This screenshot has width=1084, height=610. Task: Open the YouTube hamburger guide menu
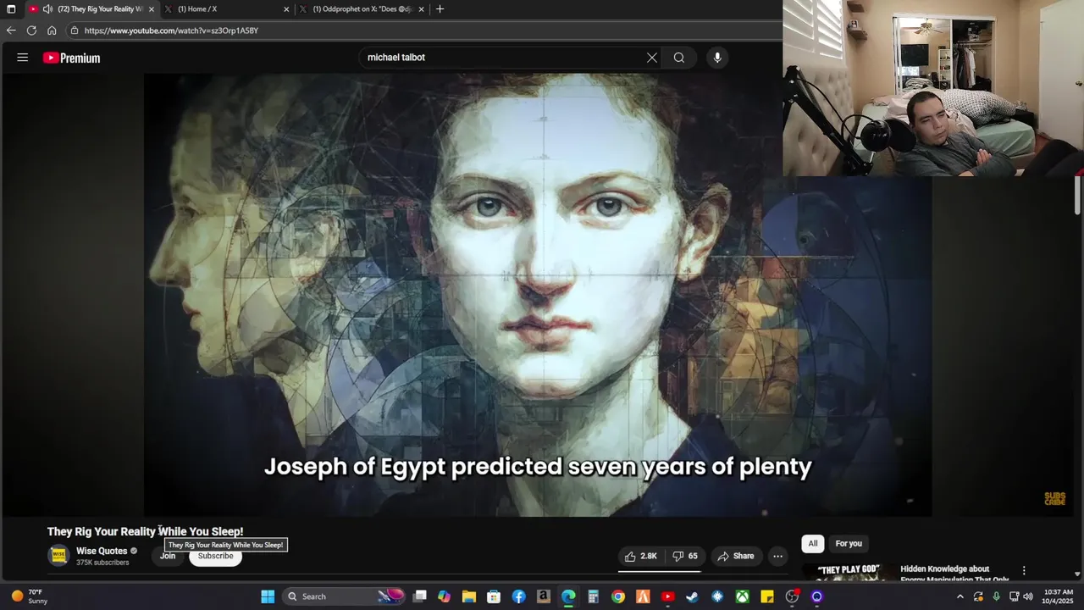click(x=23, y=58)
